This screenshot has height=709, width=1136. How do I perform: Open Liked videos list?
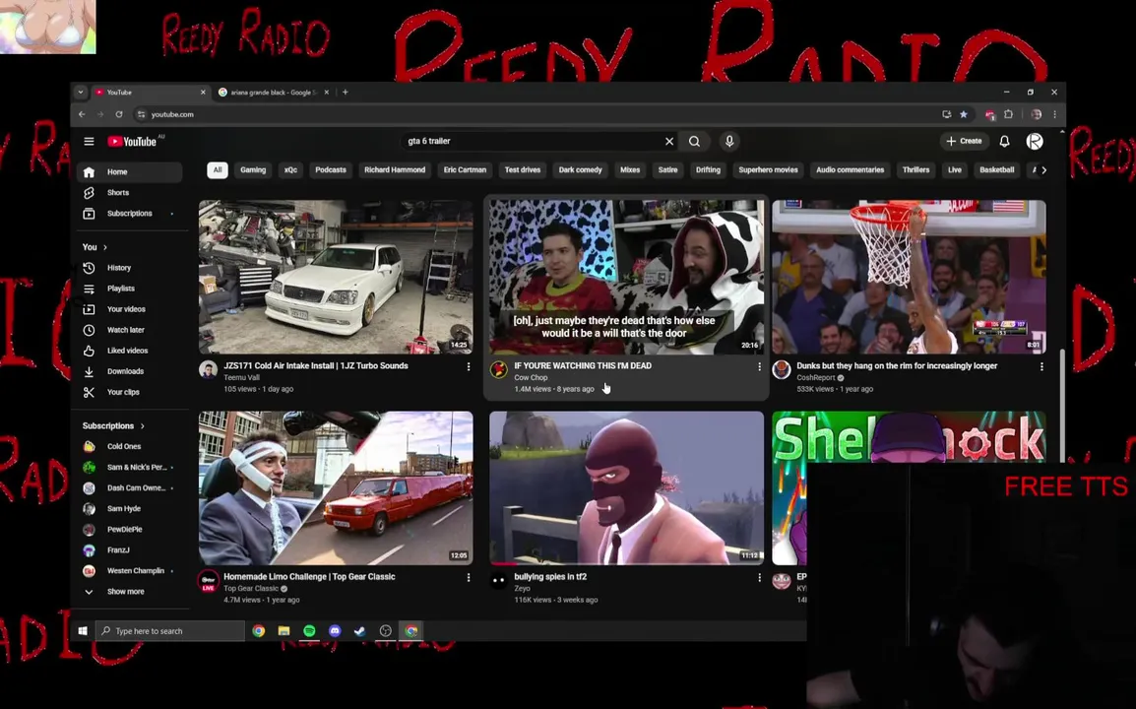point(130,351)
